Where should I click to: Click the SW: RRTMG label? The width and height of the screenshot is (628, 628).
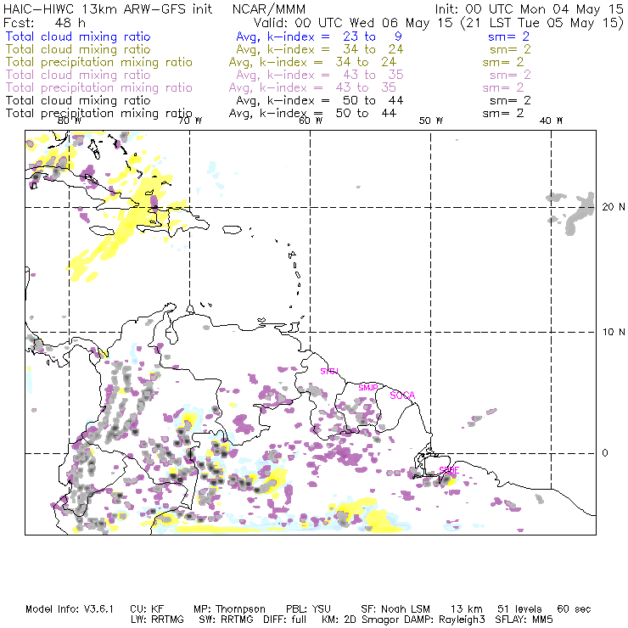click(226, 620)
